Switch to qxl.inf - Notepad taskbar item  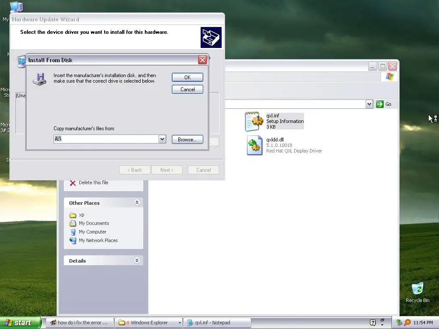click(x=217, y=323)
